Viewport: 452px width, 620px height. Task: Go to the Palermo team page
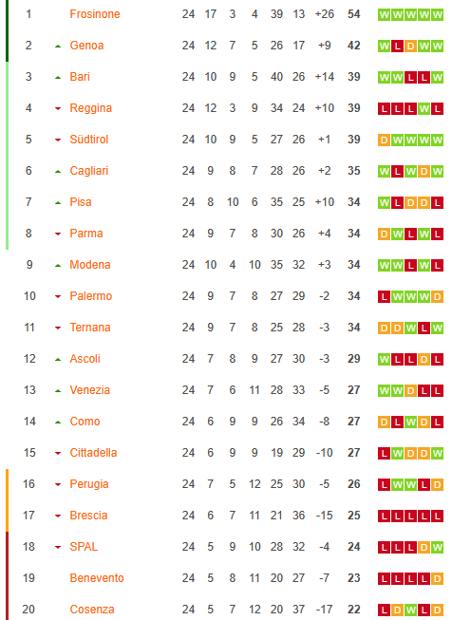[x=90, y=296]
